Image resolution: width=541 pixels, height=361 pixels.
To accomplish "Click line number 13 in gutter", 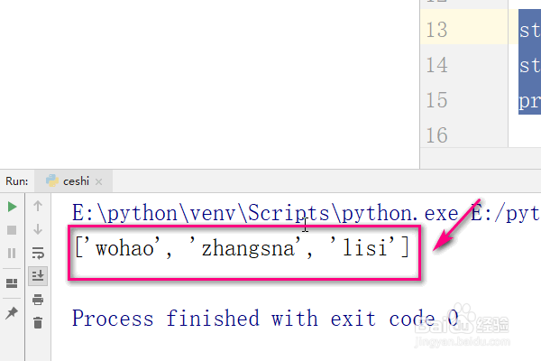I will click(436, 30).
